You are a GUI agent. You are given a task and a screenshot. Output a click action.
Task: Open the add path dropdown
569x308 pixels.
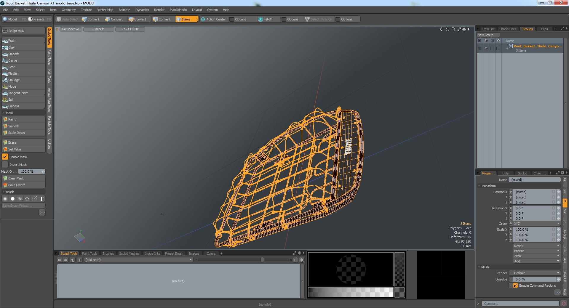tap(139, 260)
